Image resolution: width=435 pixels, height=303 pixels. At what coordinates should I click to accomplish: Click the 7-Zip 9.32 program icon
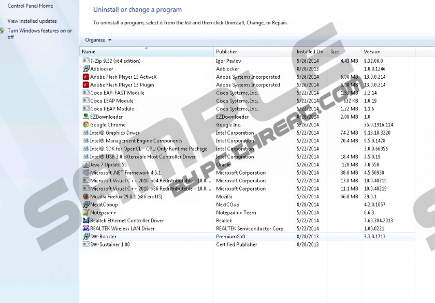(86, 61)
